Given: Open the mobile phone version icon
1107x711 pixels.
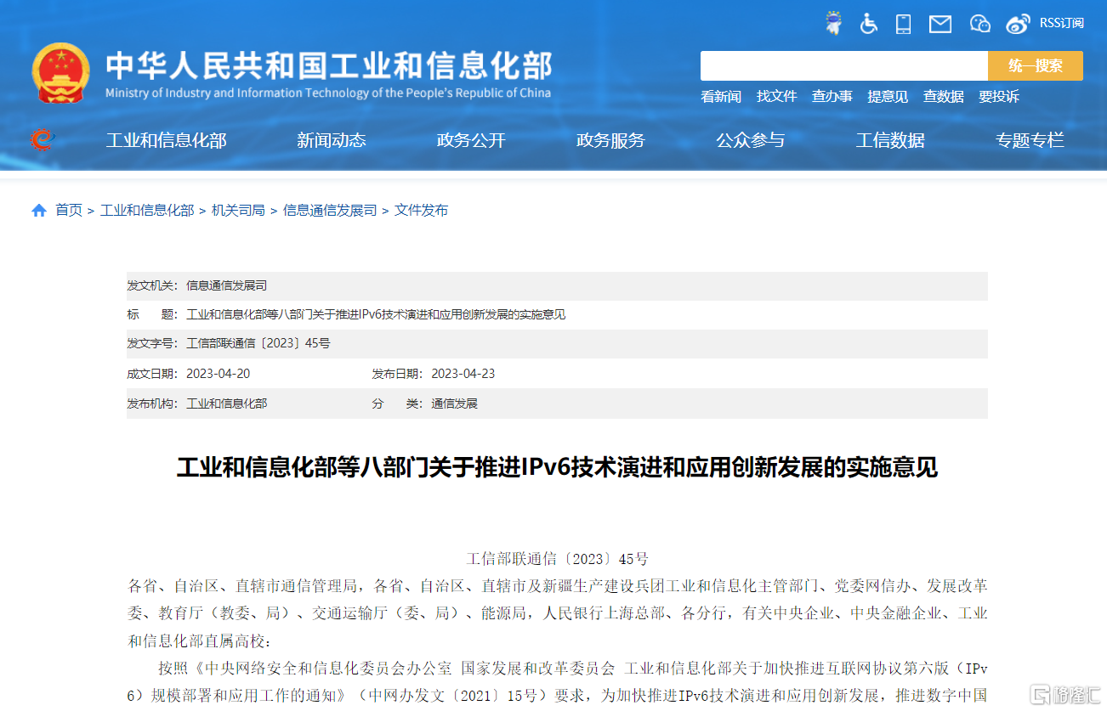Looking at the screenshot, I should tap(903, 24).
